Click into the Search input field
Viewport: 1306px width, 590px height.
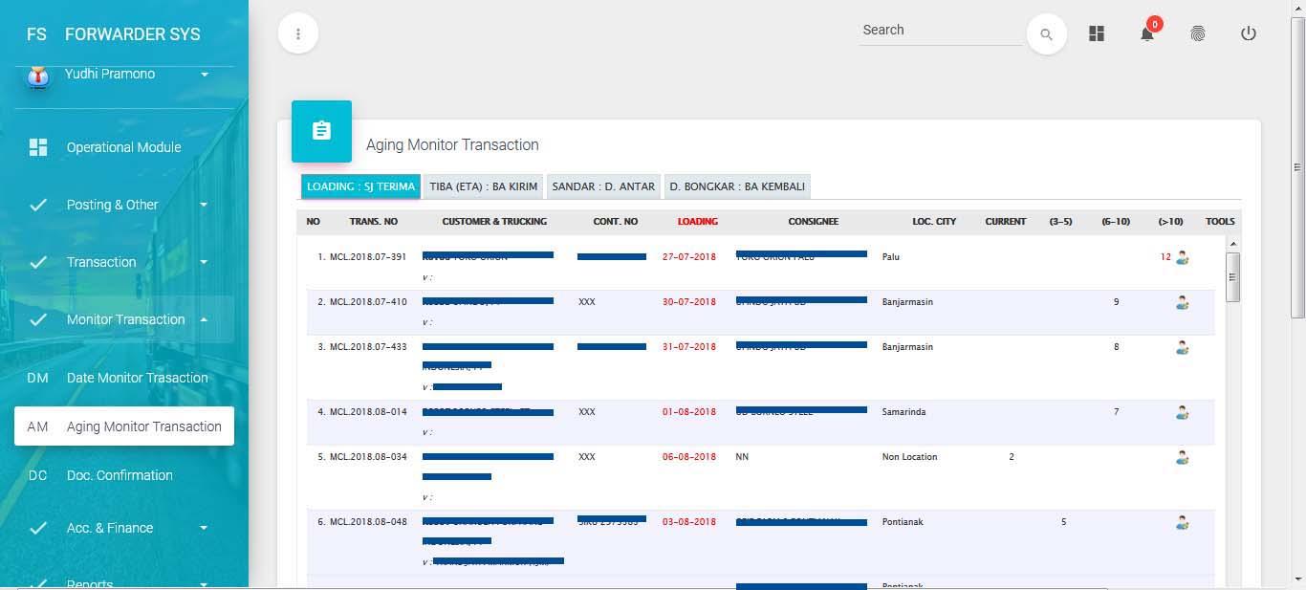pos(940,31)
